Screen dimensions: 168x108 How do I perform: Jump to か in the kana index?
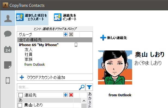[x=90, y=98]
